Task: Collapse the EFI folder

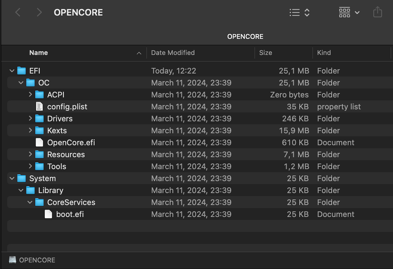Action: [12, 71]
